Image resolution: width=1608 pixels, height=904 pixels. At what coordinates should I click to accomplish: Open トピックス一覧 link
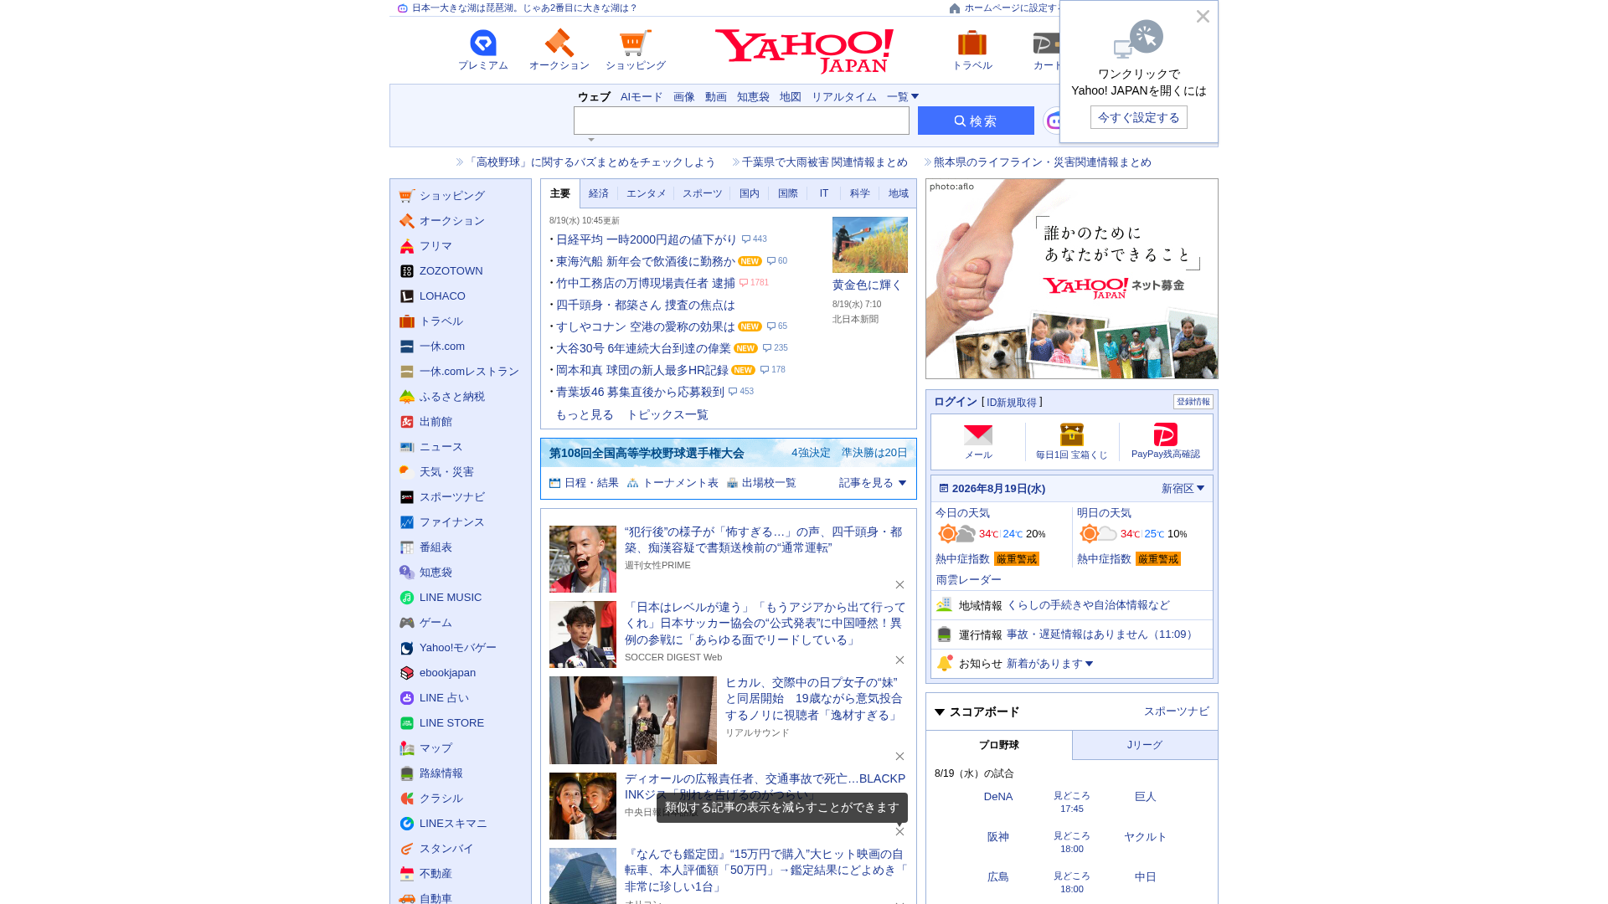pos(667,415)
